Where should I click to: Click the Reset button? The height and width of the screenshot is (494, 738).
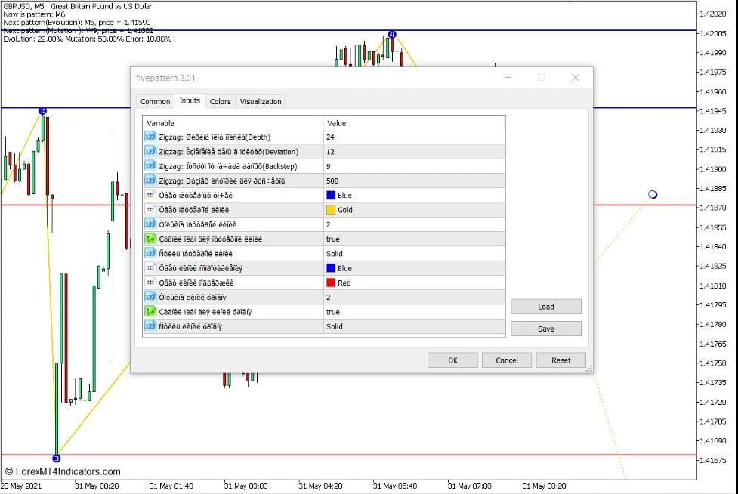coord(560,360)
